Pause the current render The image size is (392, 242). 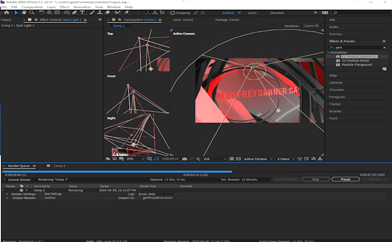pyautogui.click(x=345, y=179)
